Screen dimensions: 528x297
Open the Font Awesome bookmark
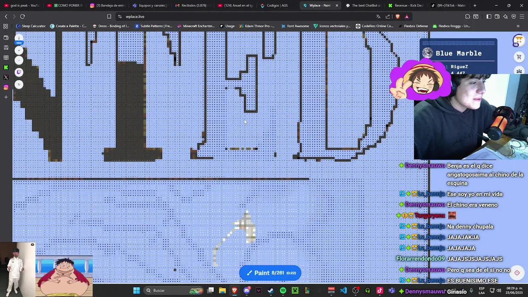point(295,26)
